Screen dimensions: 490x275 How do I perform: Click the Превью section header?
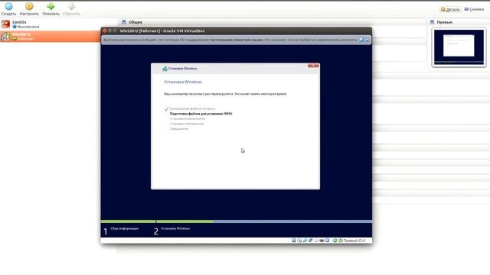tap(444, 22)
